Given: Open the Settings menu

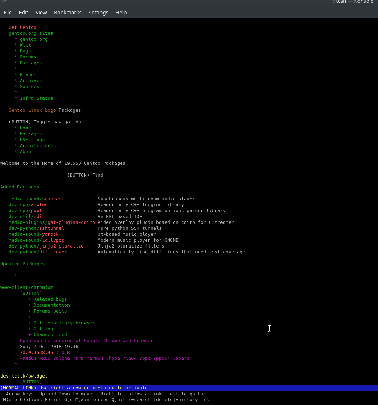Looking at the screenshot, I should pyautogui.click(x=98, y=13).
